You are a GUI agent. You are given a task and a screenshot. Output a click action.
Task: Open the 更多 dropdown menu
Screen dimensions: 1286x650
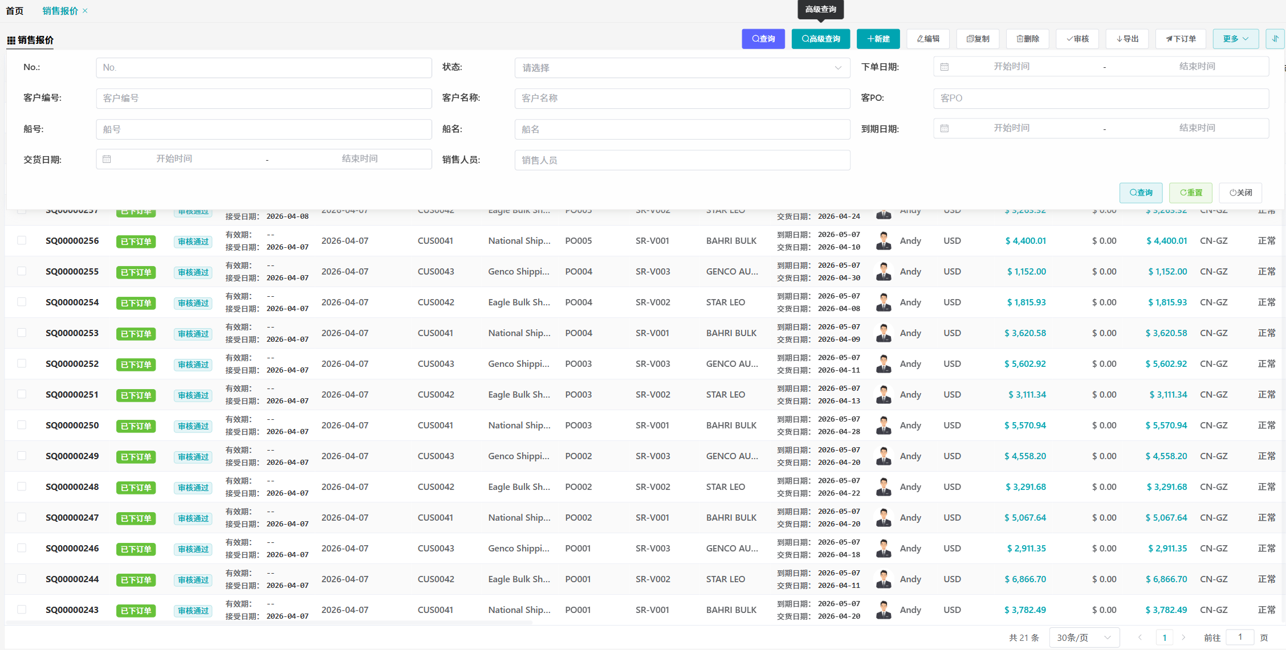coord(1235,39)
